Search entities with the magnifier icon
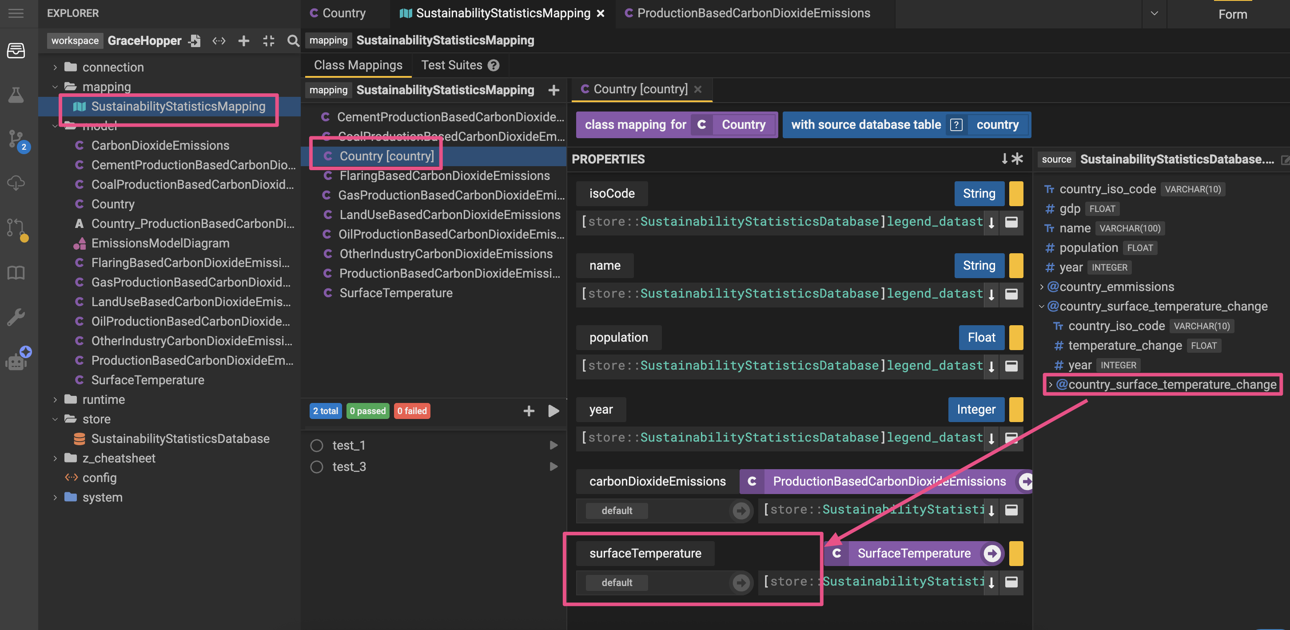1290x630 pixels. pos(293,41)
